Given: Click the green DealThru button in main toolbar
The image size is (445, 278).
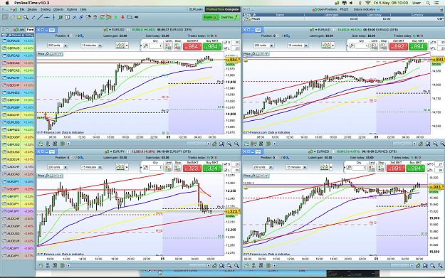Looking at the screenshot, I should pyautogui.click(x=229, y=17).
